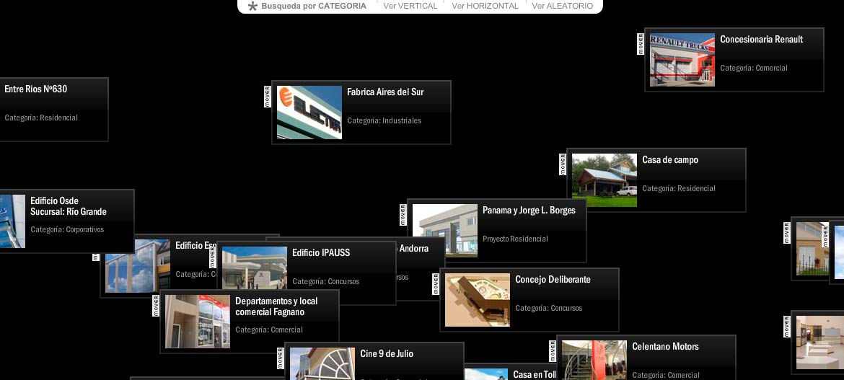Click the mover handle on Concesionaria Renault card
844x380 pixels.
[x=641, y=43]
